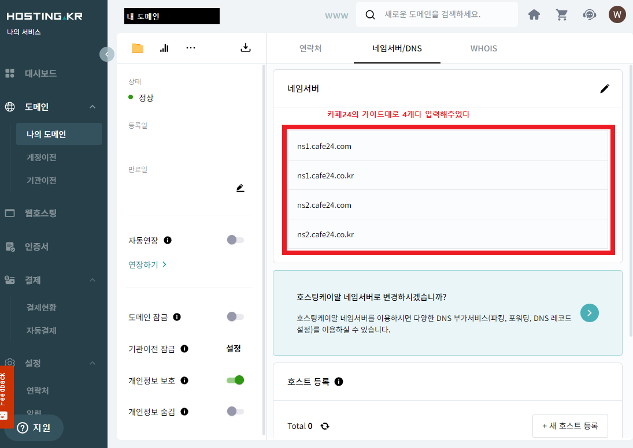Click 설정 for 기관이전 잠금
Screen dimensions: 633x448
tap(234, 348)
